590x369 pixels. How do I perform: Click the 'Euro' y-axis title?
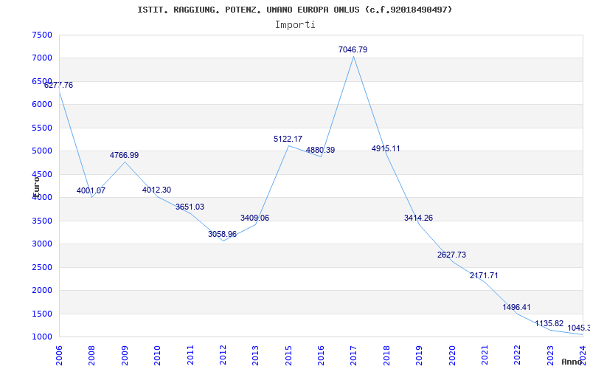[x=36, y=187]
